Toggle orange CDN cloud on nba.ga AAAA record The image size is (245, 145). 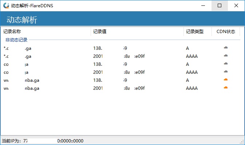coord(226,88)
